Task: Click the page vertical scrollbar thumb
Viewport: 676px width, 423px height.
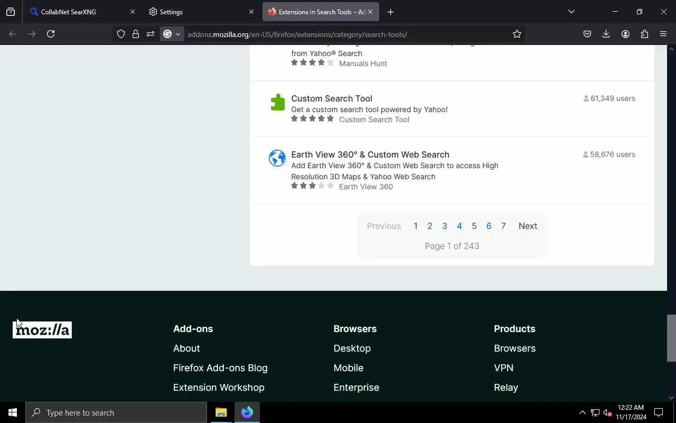Action: coord(671,338)
